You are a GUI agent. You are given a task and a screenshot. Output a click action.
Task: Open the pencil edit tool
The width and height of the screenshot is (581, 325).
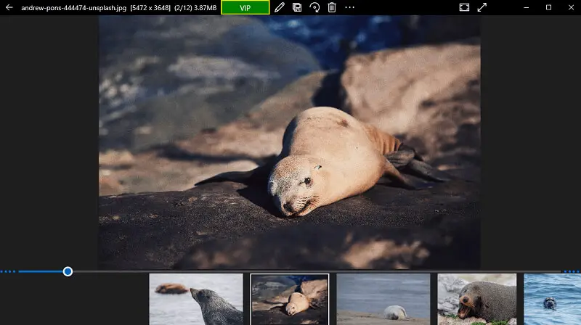[x=280, y=7]
